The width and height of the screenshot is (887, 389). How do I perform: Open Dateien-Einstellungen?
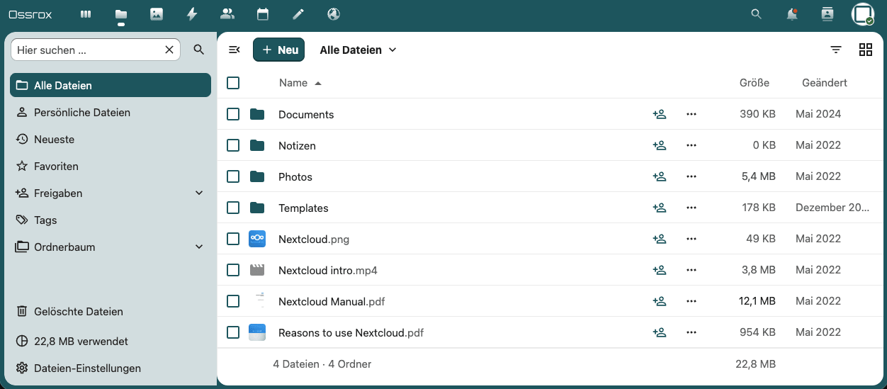coord(111,368)
